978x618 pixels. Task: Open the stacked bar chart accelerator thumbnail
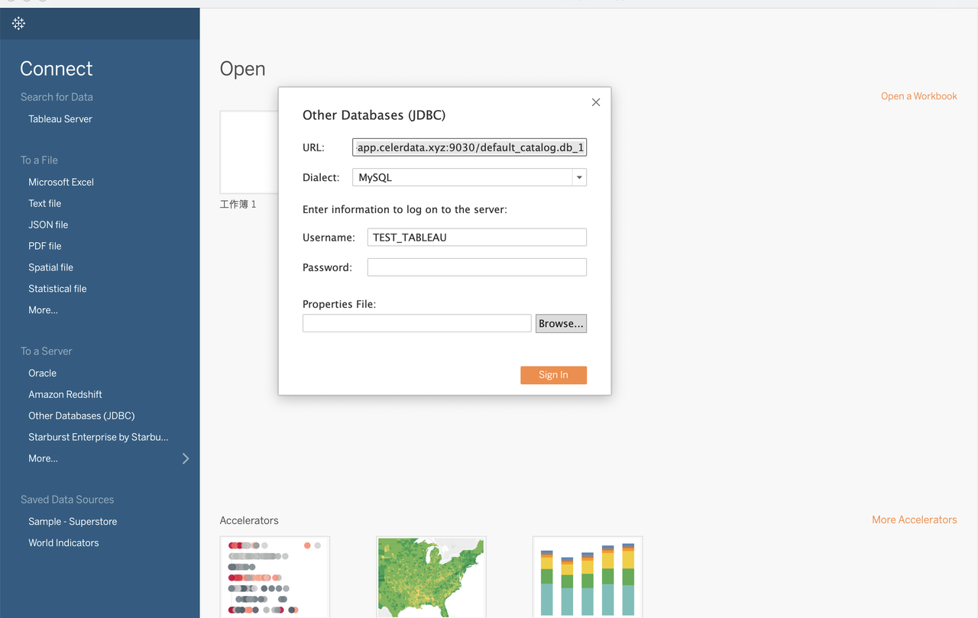(x=588, y=577)
